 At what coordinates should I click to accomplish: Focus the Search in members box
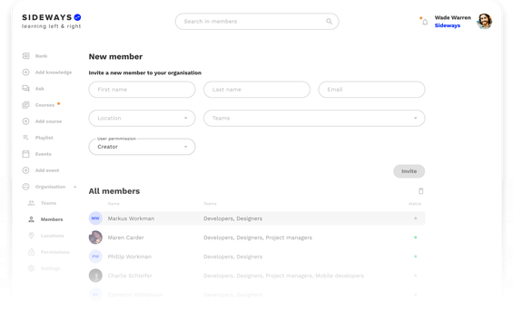257,21
